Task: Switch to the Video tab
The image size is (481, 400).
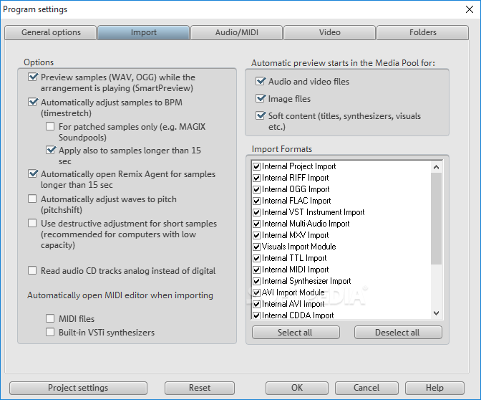Action: pyautogui.click(x=329, y=32)
